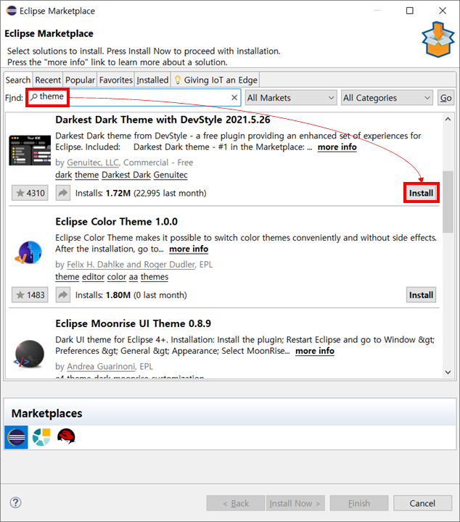This screenshot has width=460, height=522.
Task: Open the Eclipse marketplace catalog icon
Action: (16, 436)
